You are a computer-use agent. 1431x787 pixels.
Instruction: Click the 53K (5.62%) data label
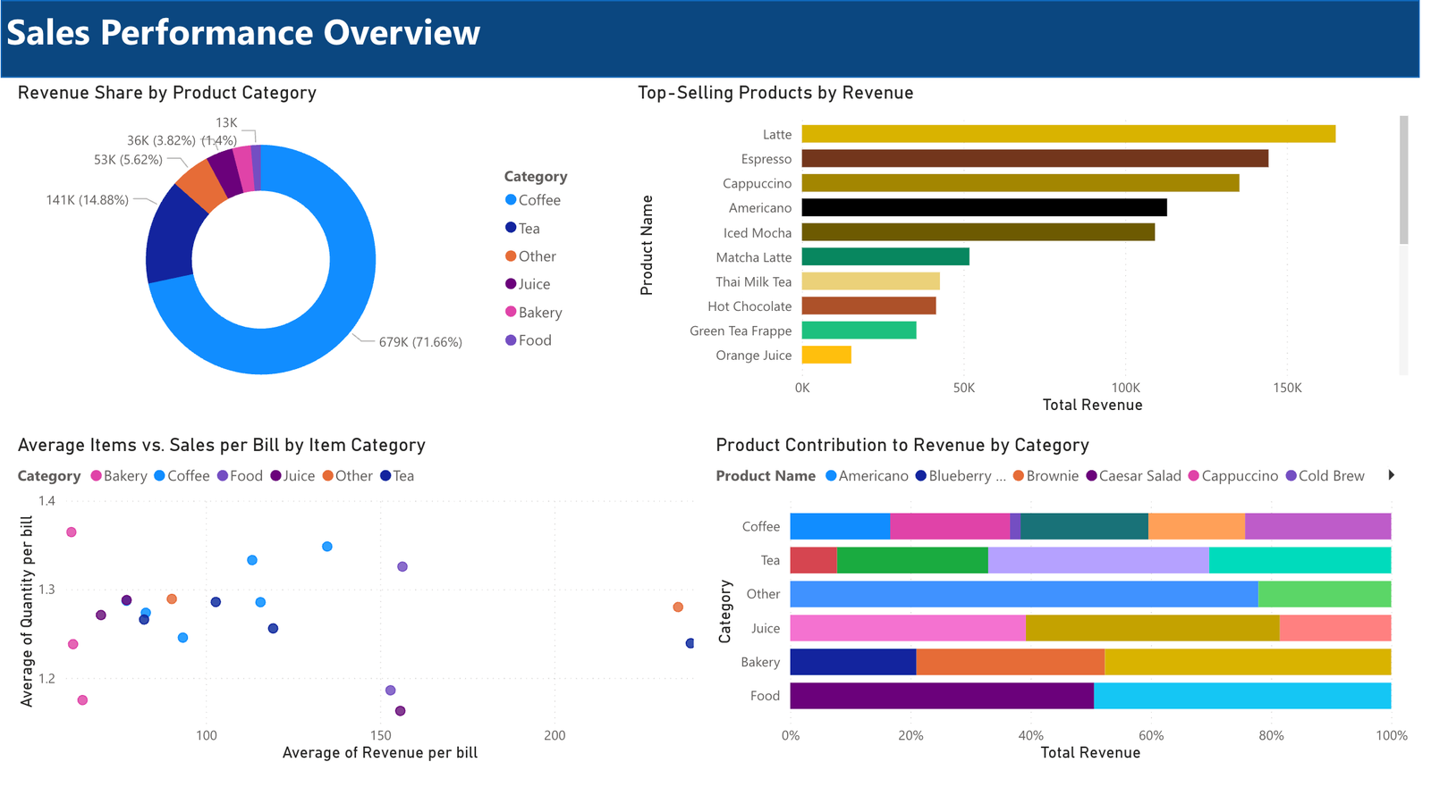pos(128,160)
